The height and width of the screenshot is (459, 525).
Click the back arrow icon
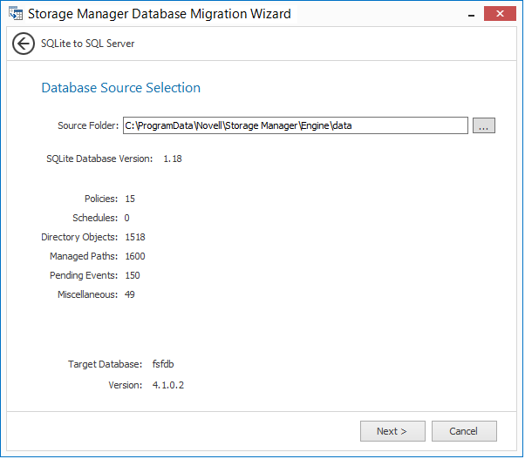24,44
